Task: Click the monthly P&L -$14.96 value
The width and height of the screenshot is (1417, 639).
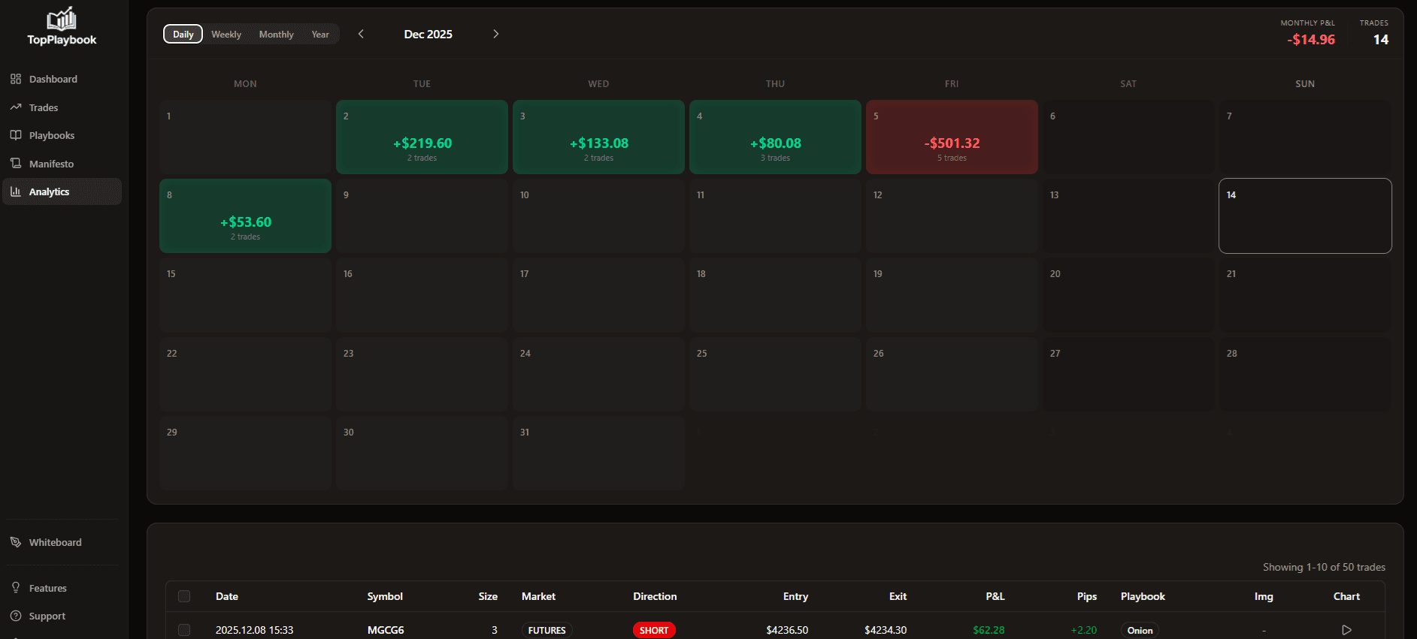Action: (1311, 40)
